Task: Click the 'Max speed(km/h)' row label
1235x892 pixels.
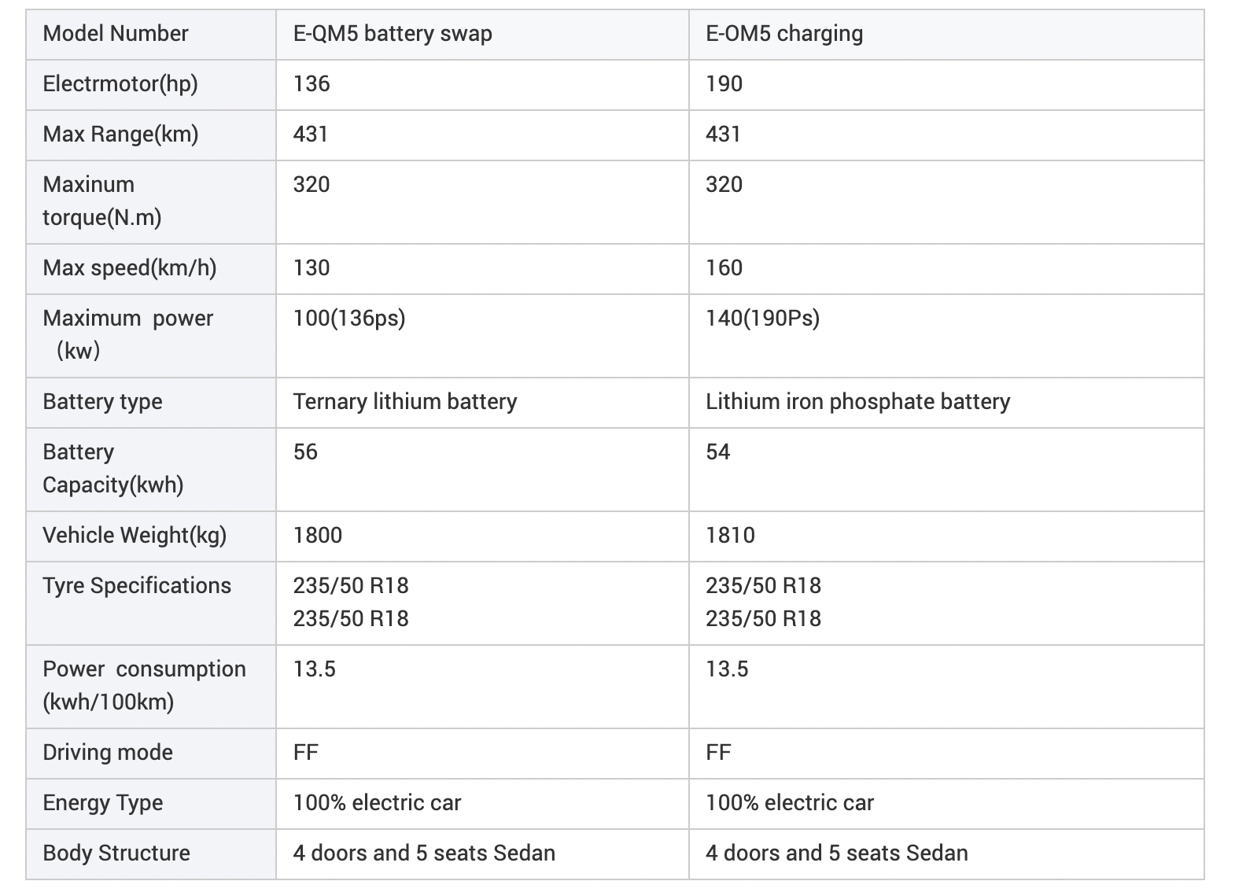Action: (x=129, y=268)
